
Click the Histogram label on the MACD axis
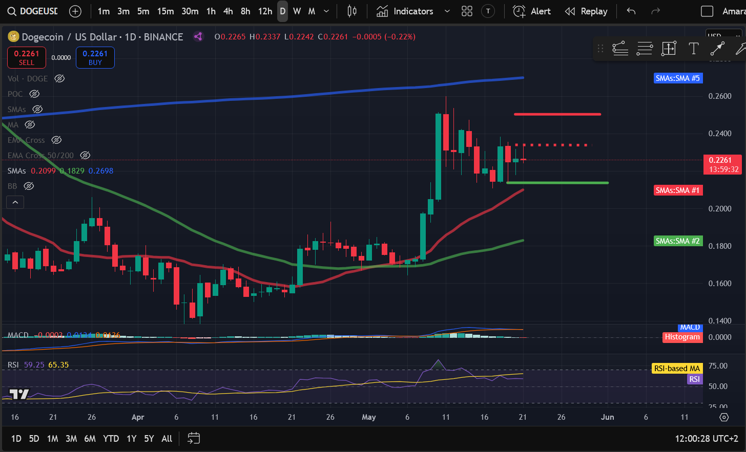click(x=682, y=337)
